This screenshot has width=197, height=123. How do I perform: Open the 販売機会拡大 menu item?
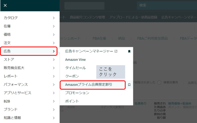[30, 68]
